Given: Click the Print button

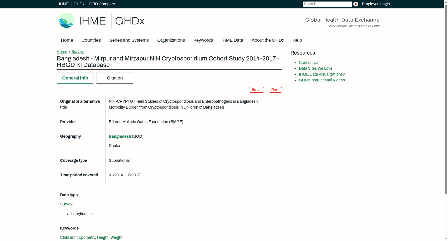Looking at the screenshot, I should pos(275,90).
